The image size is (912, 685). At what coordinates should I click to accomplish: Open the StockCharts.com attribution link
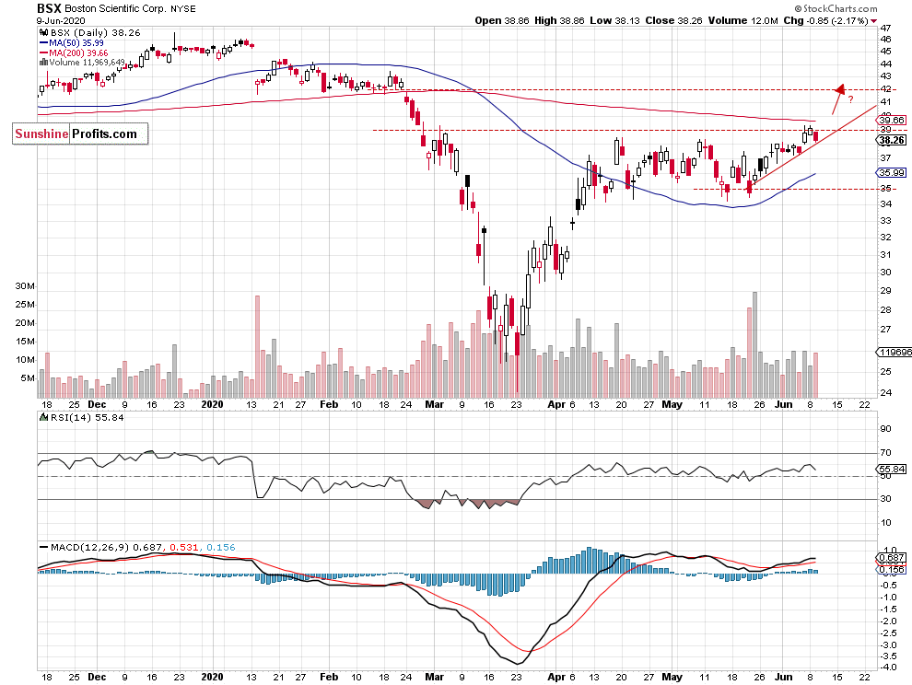tap(836, 8)
